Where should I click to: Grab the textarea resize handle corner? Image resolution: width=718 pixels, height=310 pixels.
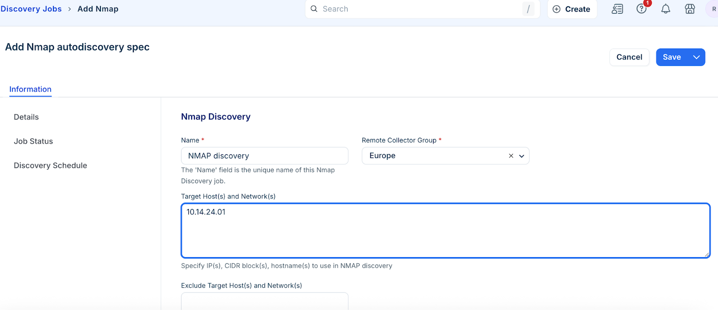pyautogui.click(x=706, y=254)
